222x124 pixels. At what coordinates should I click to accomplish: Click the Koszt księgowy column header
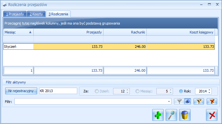pos(181,32)
